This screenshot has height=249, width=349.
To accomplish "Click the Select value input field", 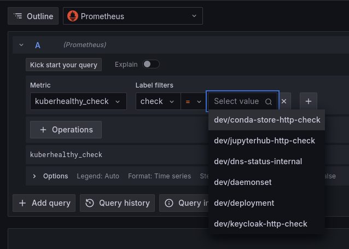I will coord(243,101).
